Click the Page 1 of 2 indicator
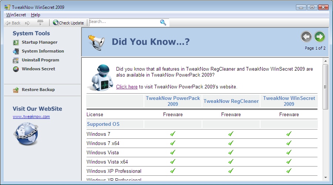333x185 pixels. (315, 48)
